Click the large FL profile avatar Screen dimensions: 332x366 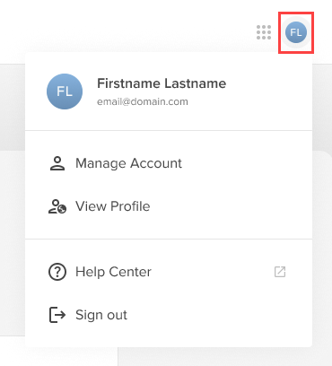[65, 91]
